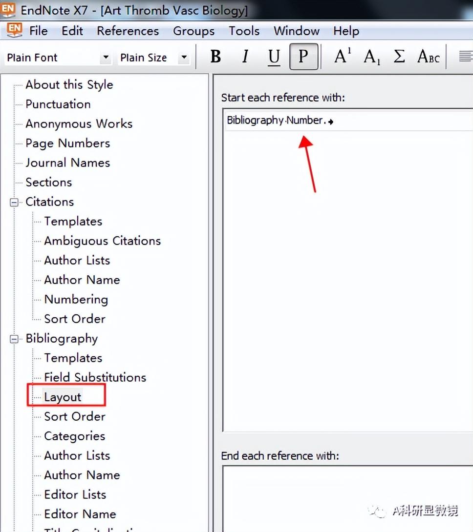Open the Help menu
This screenshot has width=473, height=532.
tap(346, 31)
